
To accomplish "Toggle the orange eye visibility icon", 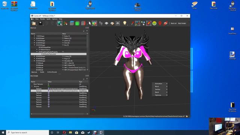I will pos(112,23).
